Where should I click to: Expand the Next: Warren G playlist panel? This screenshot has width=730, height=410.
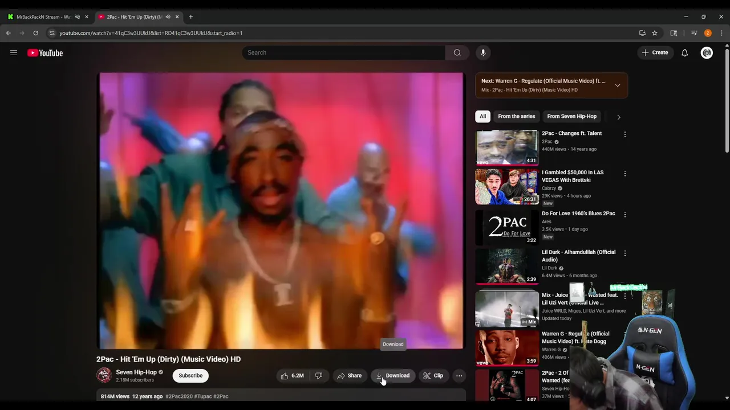(617, 85)
